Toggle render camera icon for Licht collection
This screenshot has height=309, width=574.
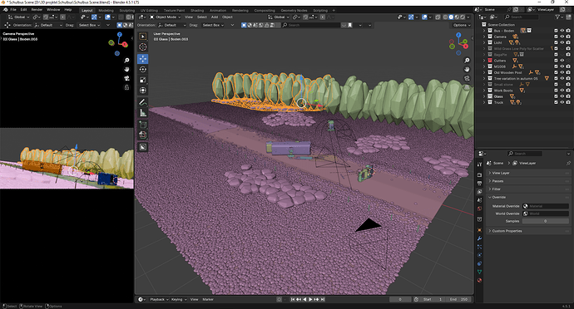[568, 43]
